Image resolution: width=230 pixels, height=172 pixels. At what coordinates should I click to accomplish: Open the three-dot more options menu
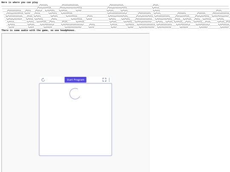[109, 80]
